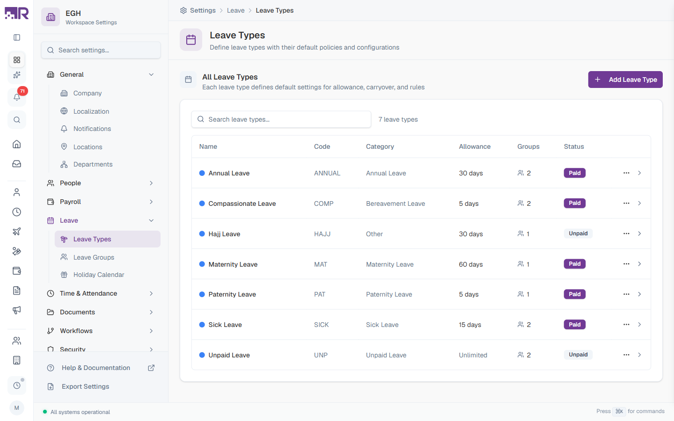
Task: Open more options for Sick Leave
Action: pyautogui.click(x=626, y=325)
